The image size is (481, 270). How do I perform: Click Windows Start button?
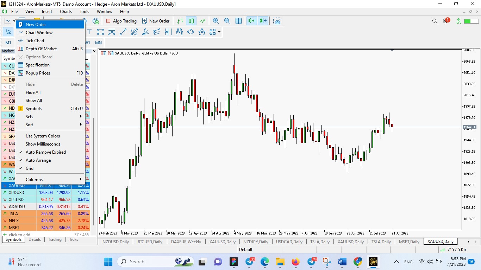(x=108, y=262)
